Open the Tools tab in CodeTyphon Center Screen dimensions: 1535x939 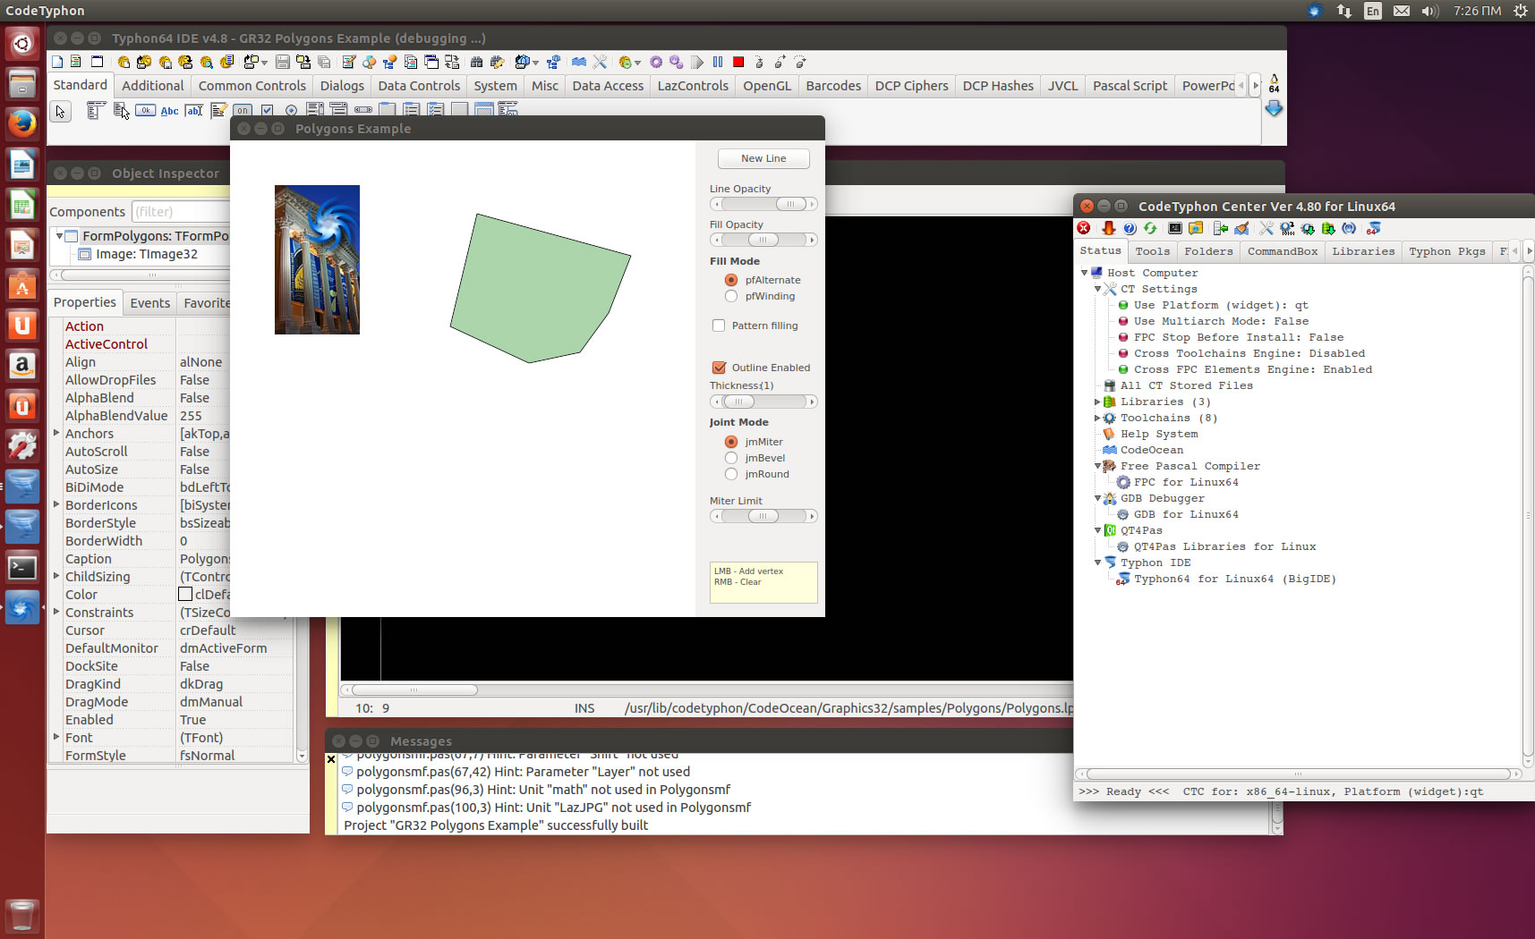pyautogui.click(x=1152, y=251)
